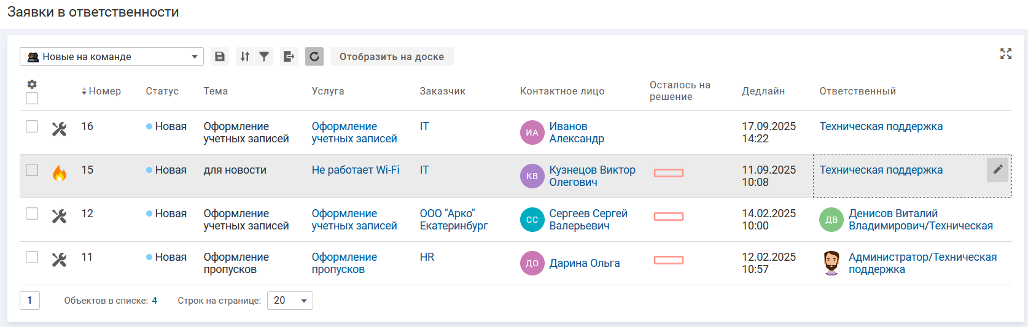Sort the table by Номер column

click(102, 91)
